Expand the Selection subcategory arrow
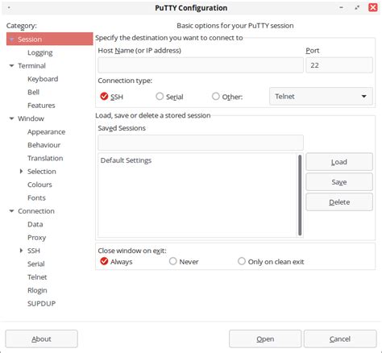The width and height of the screenshot is (382, 353). 21,171
